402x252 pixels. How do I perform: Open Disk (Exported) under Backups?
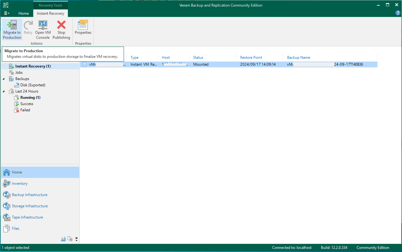click(x=33, y=85)
